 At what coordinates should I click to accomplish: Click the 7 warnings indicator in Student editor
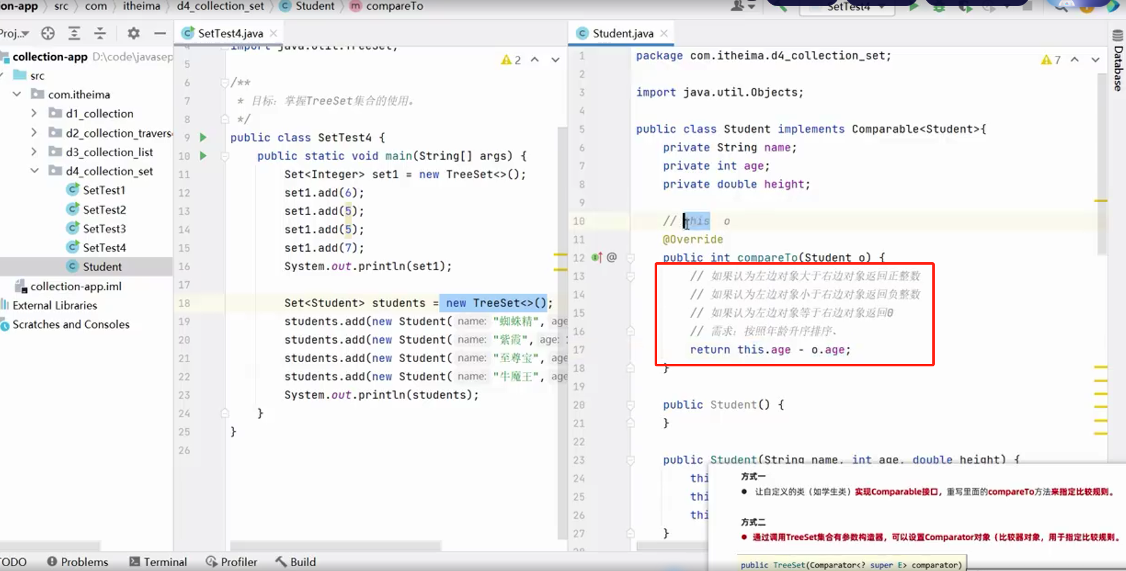pyautogui.click(x=1051, y=59)
